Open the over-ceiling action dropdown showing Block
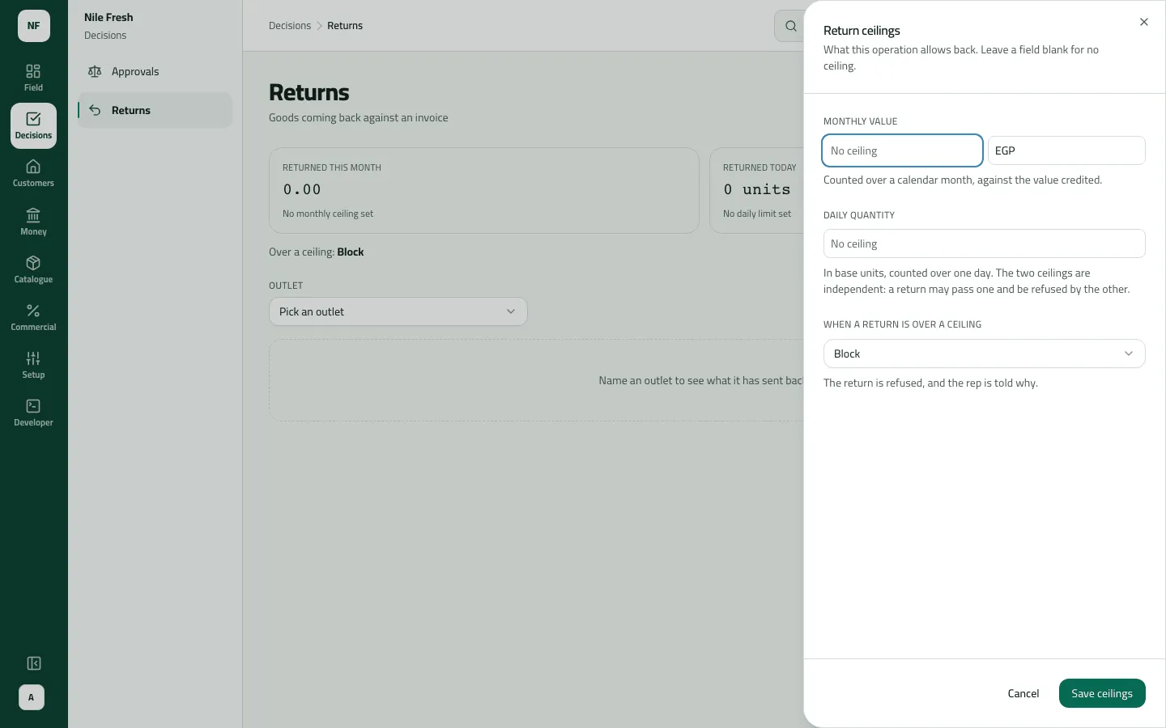 pos(985,353)
